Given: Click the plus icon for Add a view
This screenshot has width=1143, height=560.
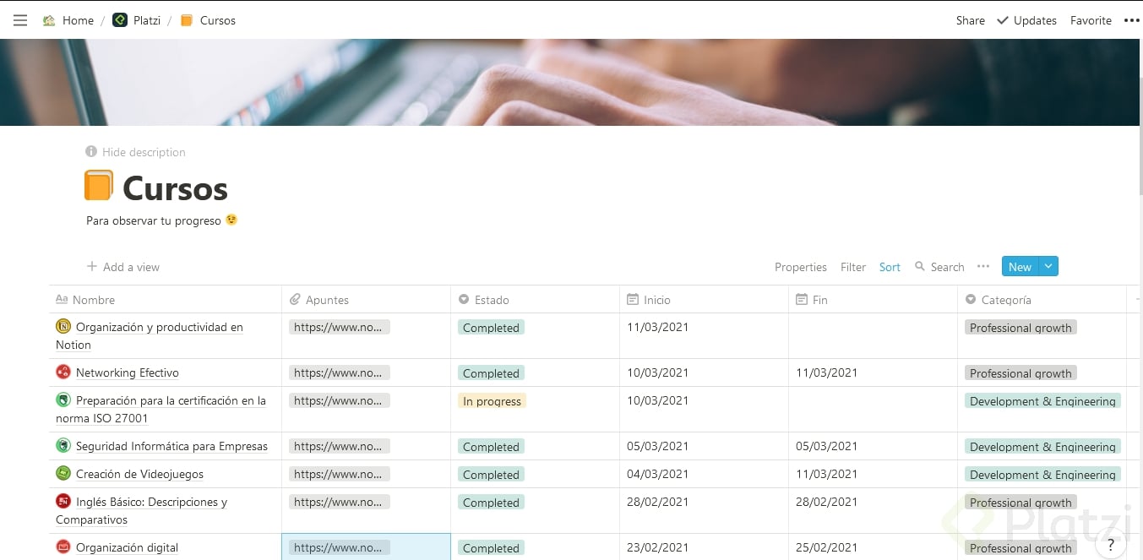Looking at the screenshot, I should click(x=92, y=267).
